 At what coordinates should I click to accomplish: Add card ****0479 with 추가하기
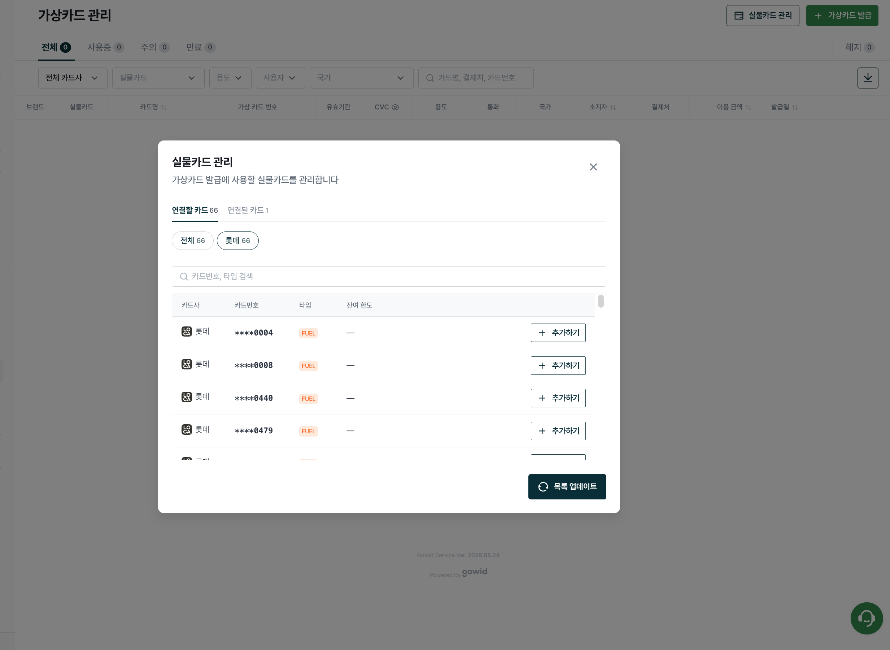tap(558, 431)
